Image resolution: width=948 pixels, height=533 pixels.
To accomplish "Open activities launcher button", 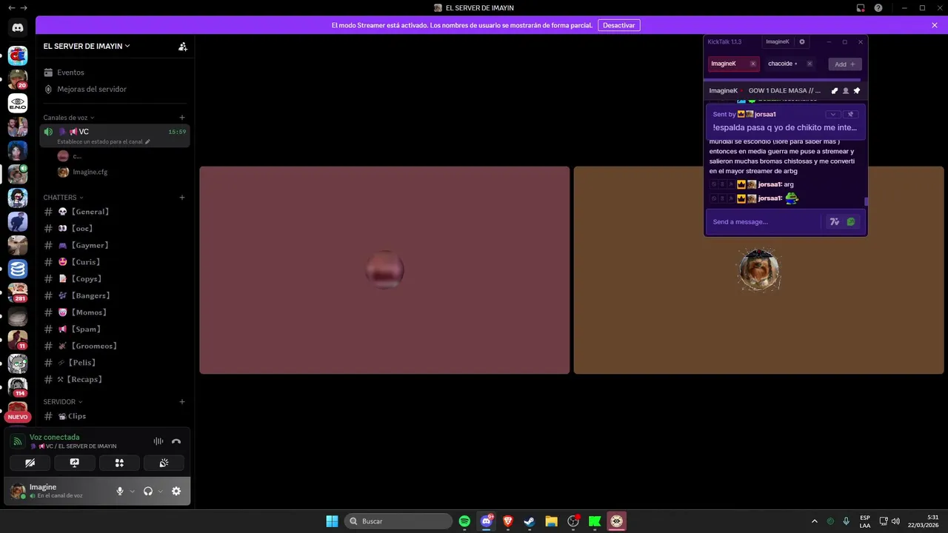I will point(119,463).
